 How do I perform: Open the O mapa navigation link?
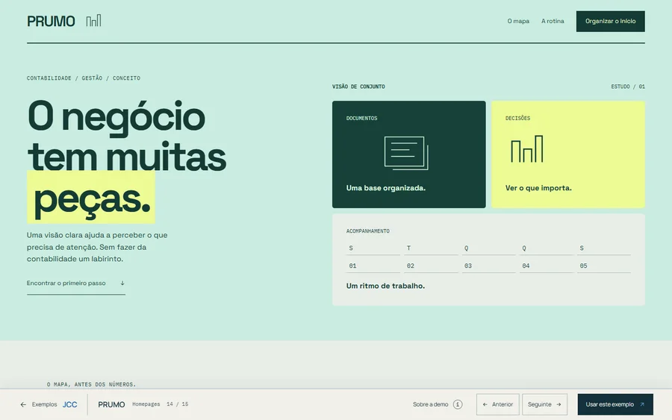point(518,21)
